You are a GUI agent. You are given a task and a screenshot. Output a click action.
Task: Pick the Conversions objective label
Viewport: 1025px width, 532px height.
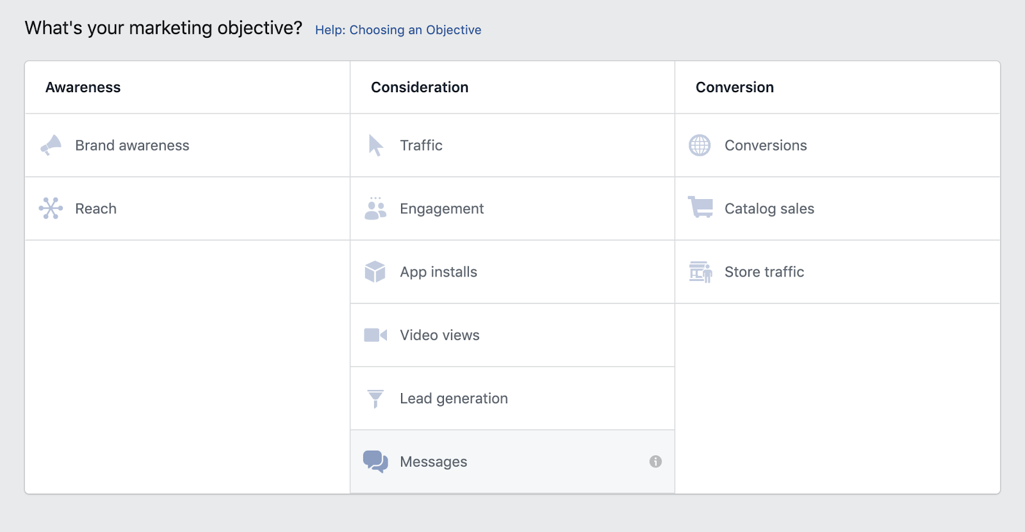tap(766, 145)
